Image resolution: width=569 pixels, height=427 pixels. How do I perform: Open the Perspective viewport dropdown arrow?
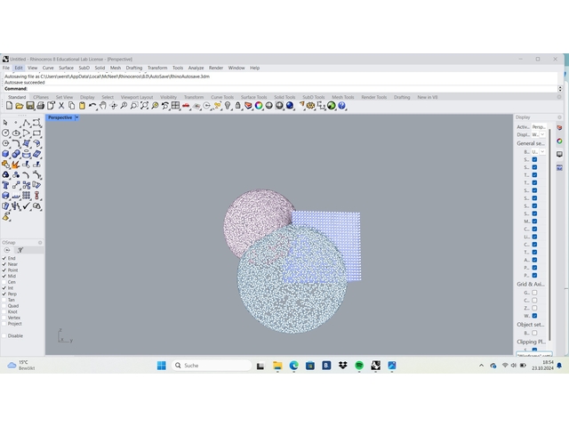77,117
